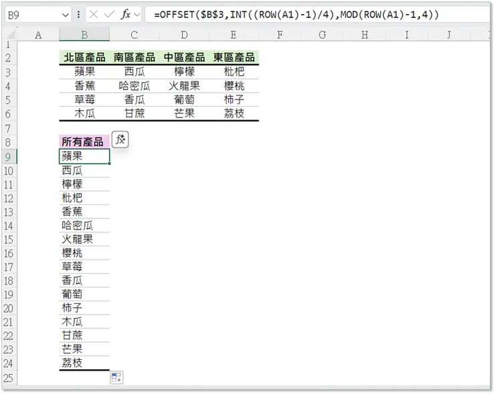495x394 pixels.
Task: Click cell B3 containing 蘋果
Action: pyautogui.click(x=84, y=72)
